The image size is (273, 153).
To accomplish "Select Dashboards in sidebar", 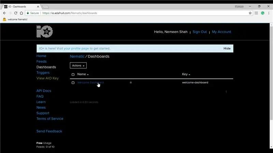I will point(46,67).
